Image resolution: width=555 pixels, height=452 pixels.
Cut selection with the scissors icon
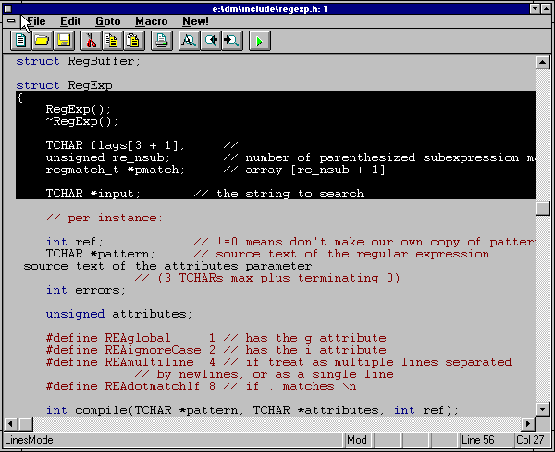tap(91, 41)
